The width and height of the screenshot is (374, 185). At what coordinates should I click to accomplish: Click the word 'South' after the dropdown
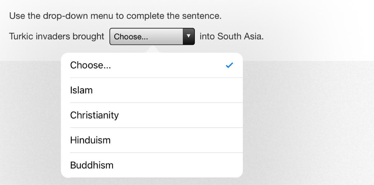point(229,37)
